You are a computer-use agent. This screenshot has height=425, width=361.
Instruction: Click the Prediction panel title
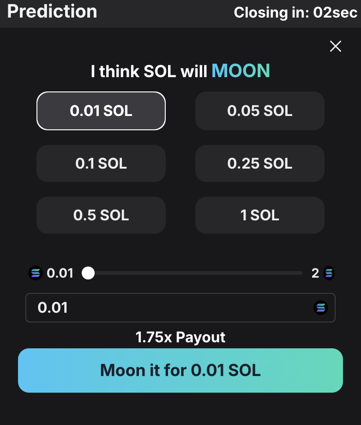(52, 11)
